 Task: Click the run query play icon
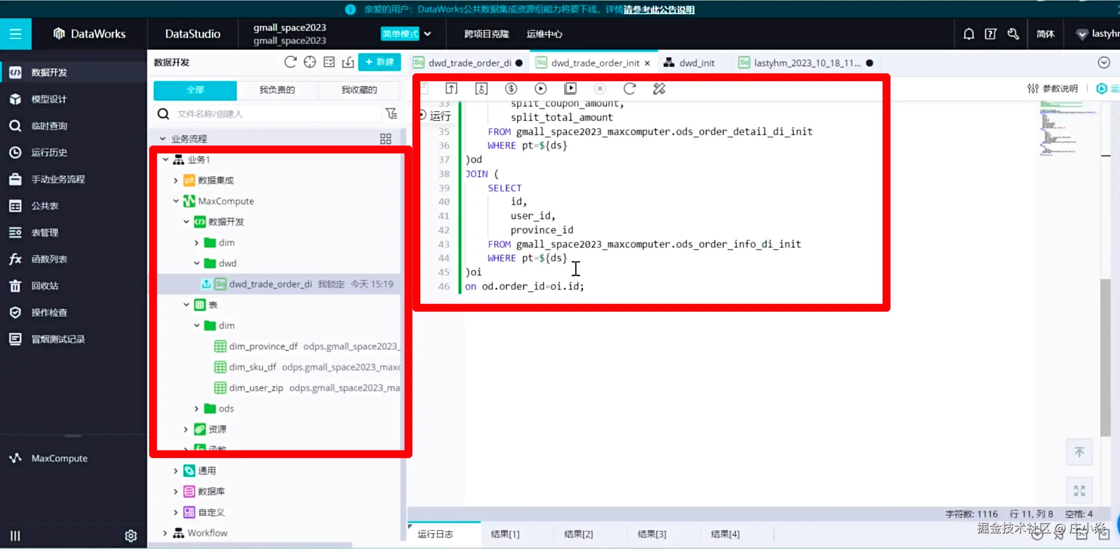point(540,89)
